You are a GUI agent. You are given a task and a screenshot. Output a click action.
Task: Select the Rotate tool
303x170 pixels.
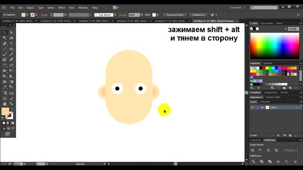pos(5,65)
